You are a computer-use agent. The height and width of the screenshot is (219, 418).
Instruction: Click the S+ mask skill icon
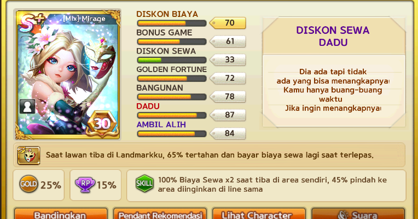[x=29, y=156]
